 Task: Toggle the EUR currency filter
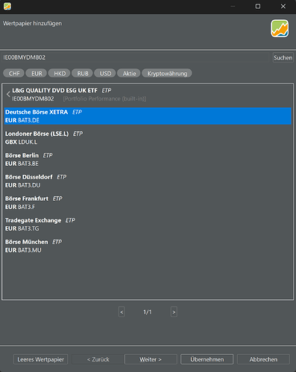pos(37,74)
